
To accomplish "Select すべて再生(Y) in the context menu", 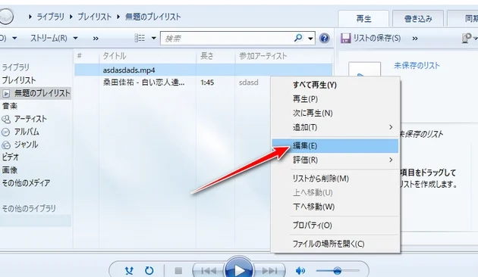I will [x=335, y=85].
